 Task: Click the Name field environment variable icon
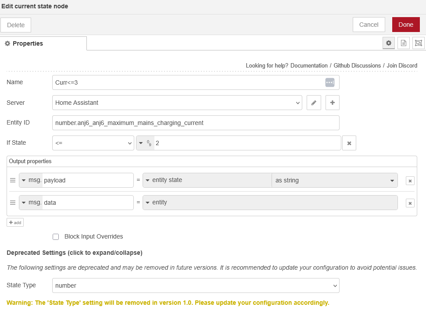click(x=329, y=82)
